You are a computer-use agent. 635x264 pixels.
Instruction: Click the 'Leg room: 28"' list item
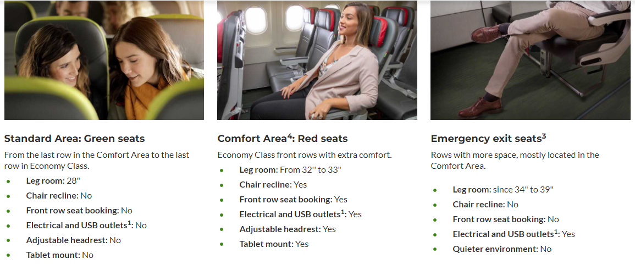click(53, 180)
